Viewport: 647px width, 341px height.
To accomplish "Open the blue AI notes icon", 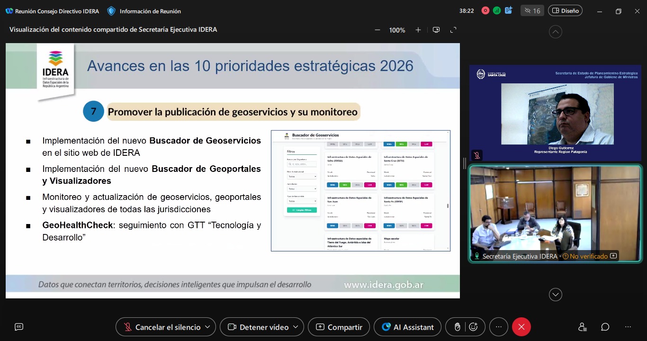I will 509,10.
